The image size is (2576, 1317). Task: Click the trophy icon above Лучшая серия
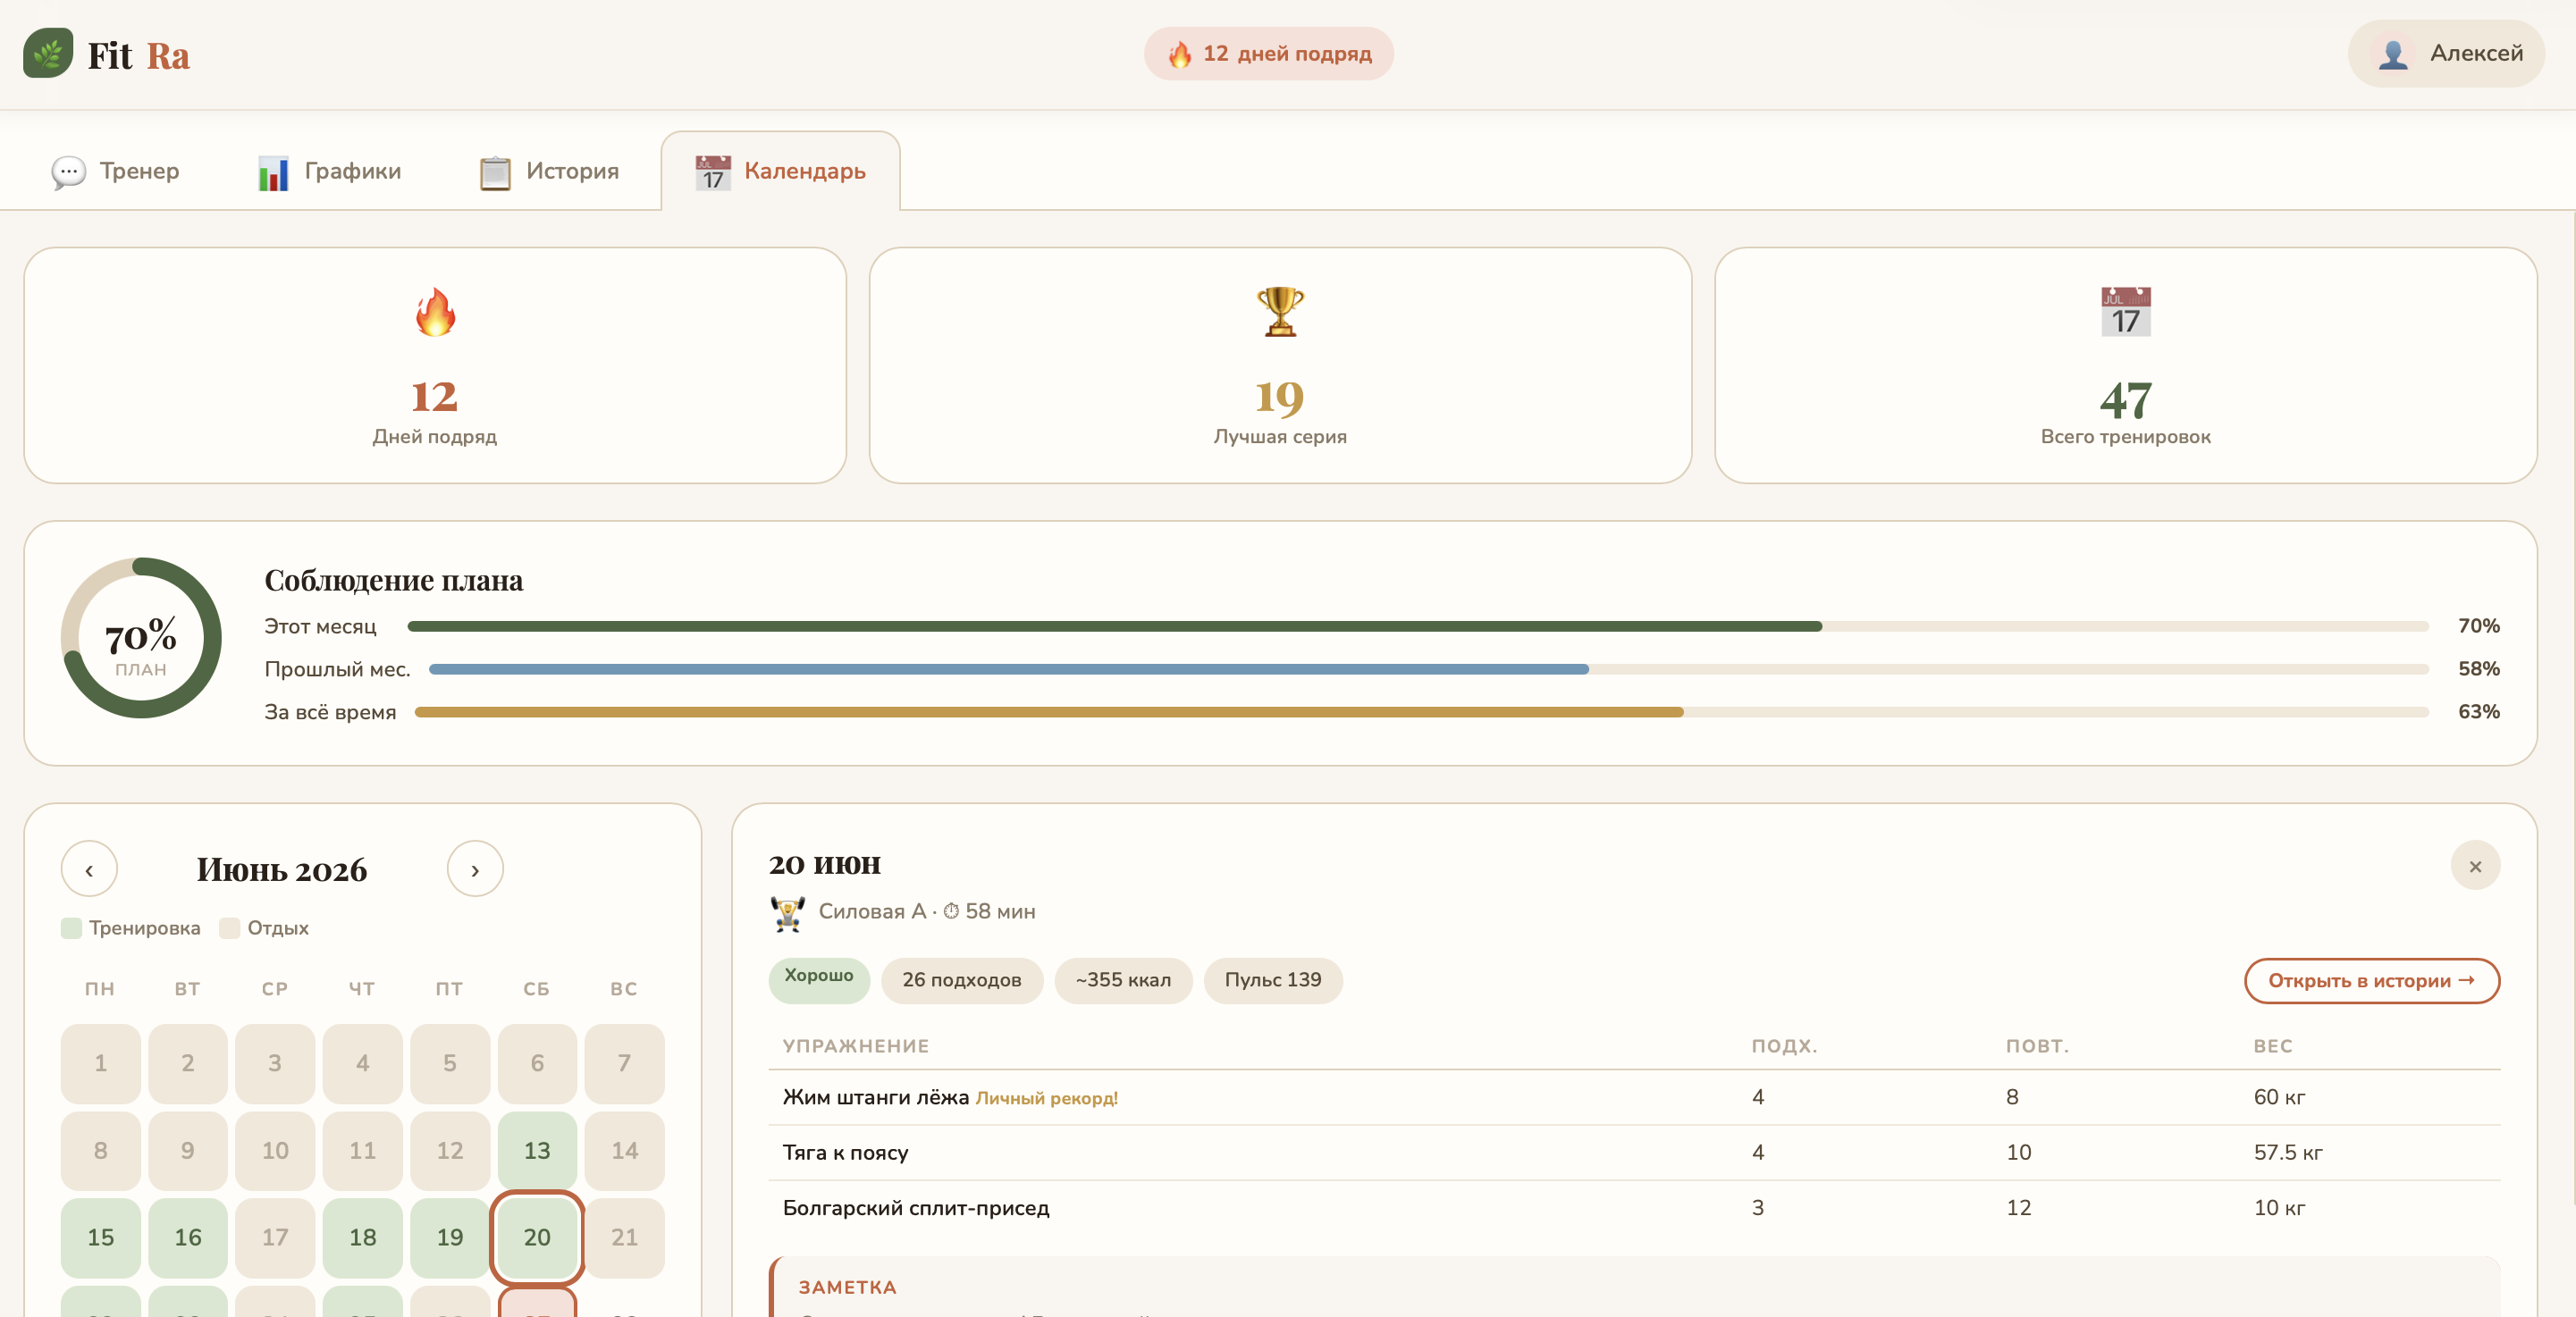pyautogui.click(x=1280, y=312)
